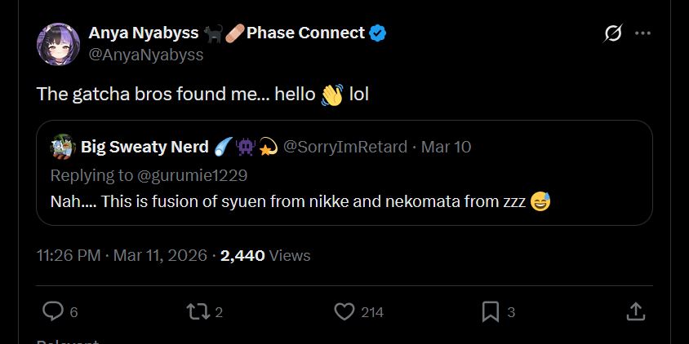Click the Mar 10 quoted tweet date

(x=446, y=148)
